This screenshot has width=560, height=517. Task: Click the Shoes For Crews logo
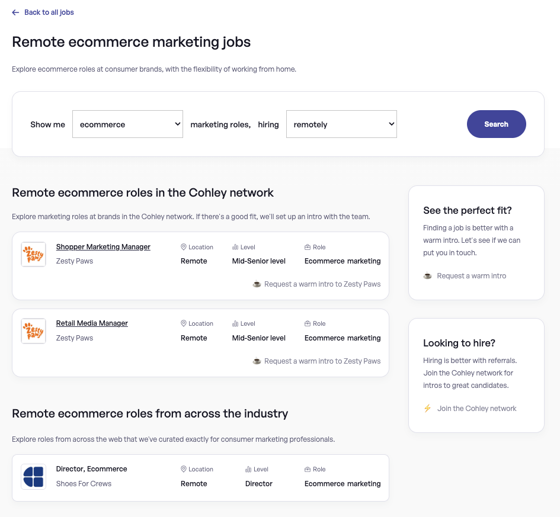(33, 477)
